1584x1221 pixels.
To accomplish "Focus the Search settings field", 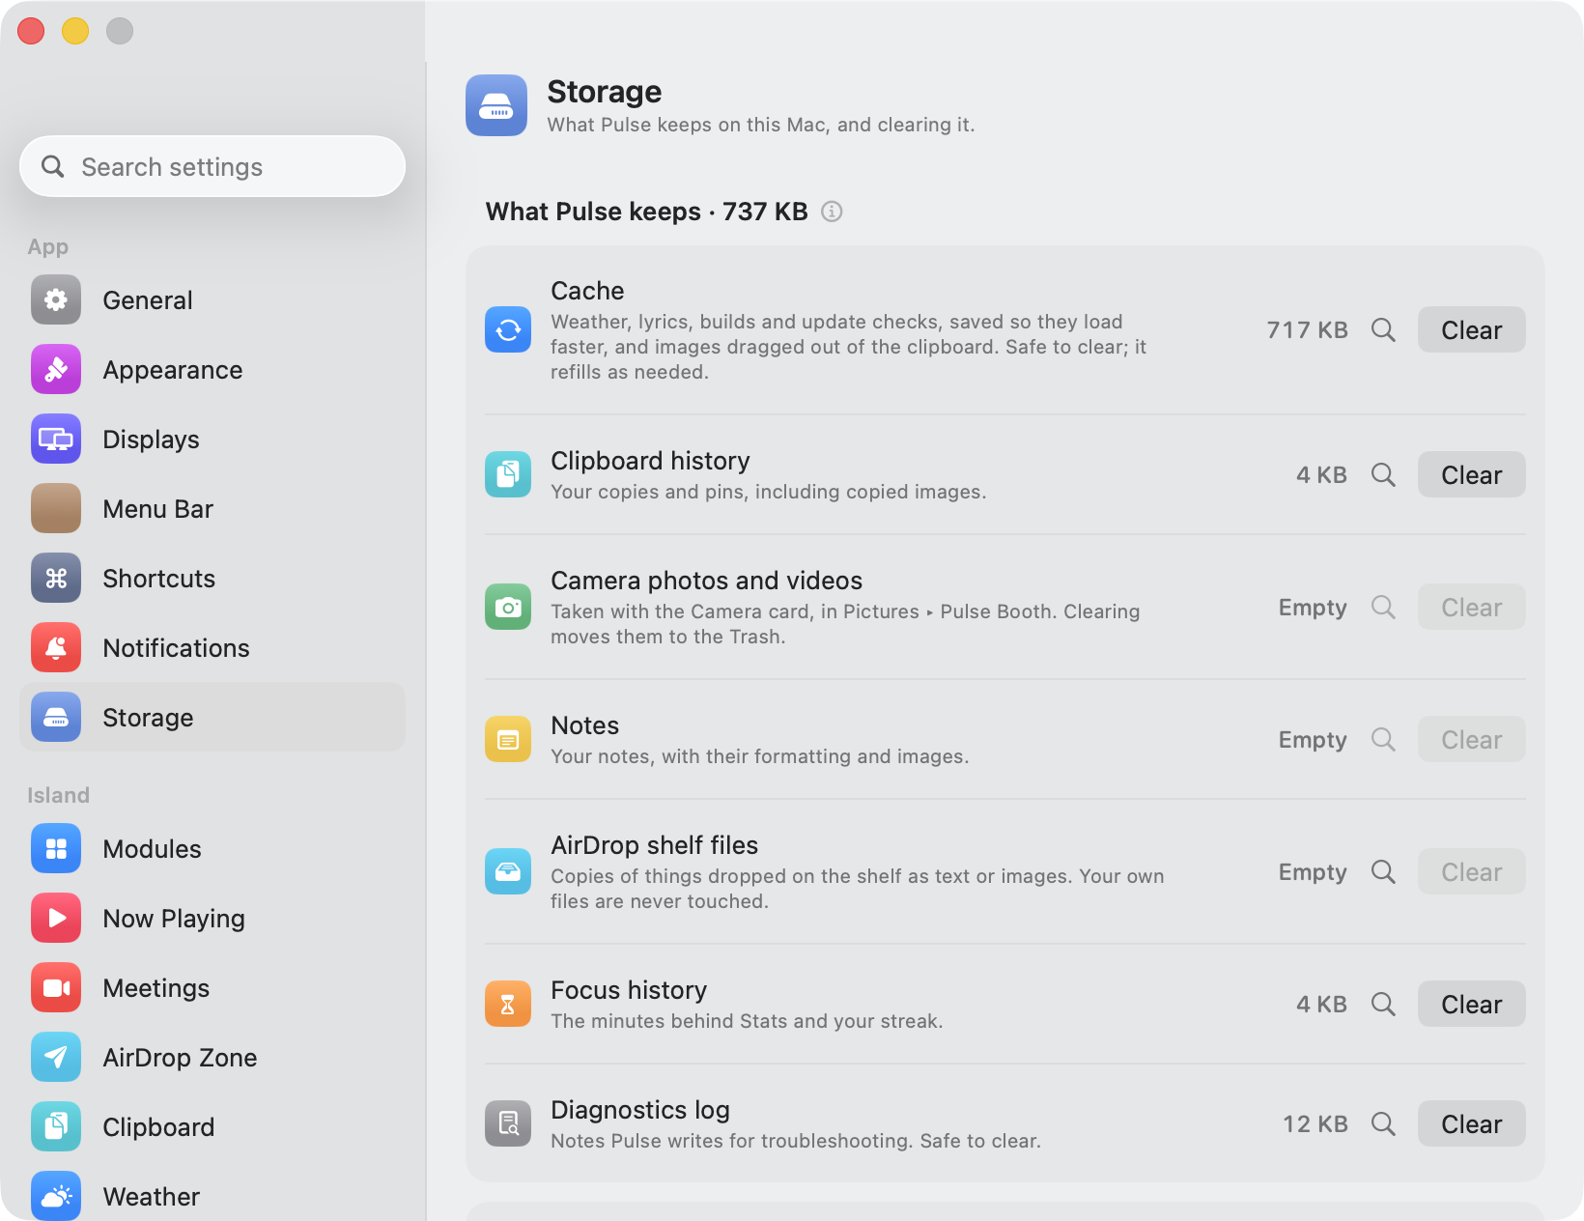I will tap(212, 166).
